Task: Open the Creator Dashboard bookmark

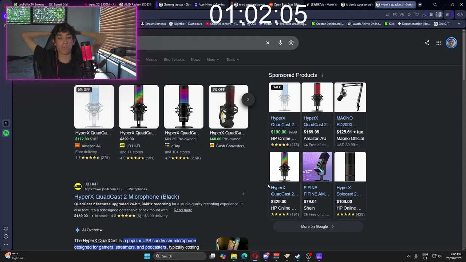Action: tap(328, 24)
